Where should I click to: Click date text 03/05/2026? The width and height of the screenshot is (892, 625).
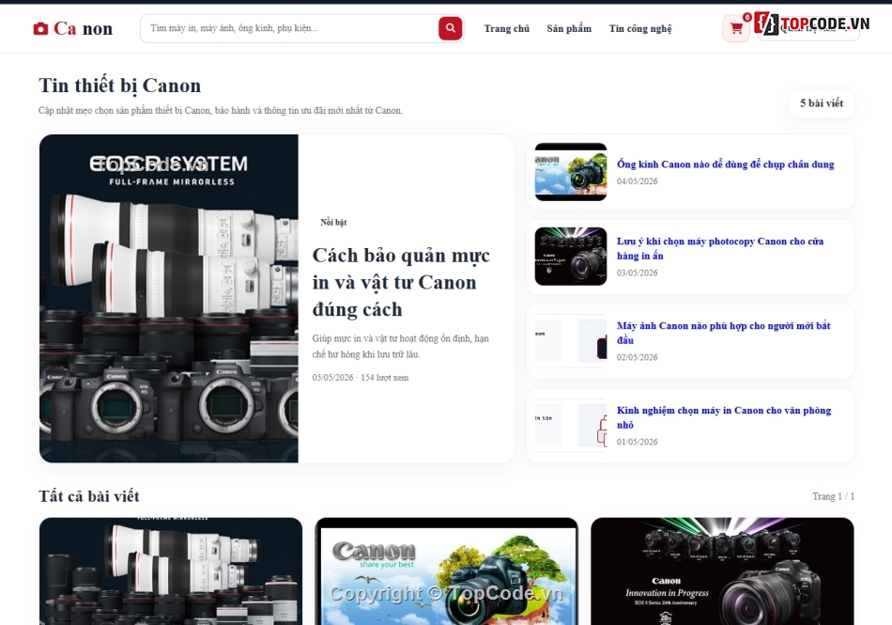pyautogui.click(x=638, y=273)
